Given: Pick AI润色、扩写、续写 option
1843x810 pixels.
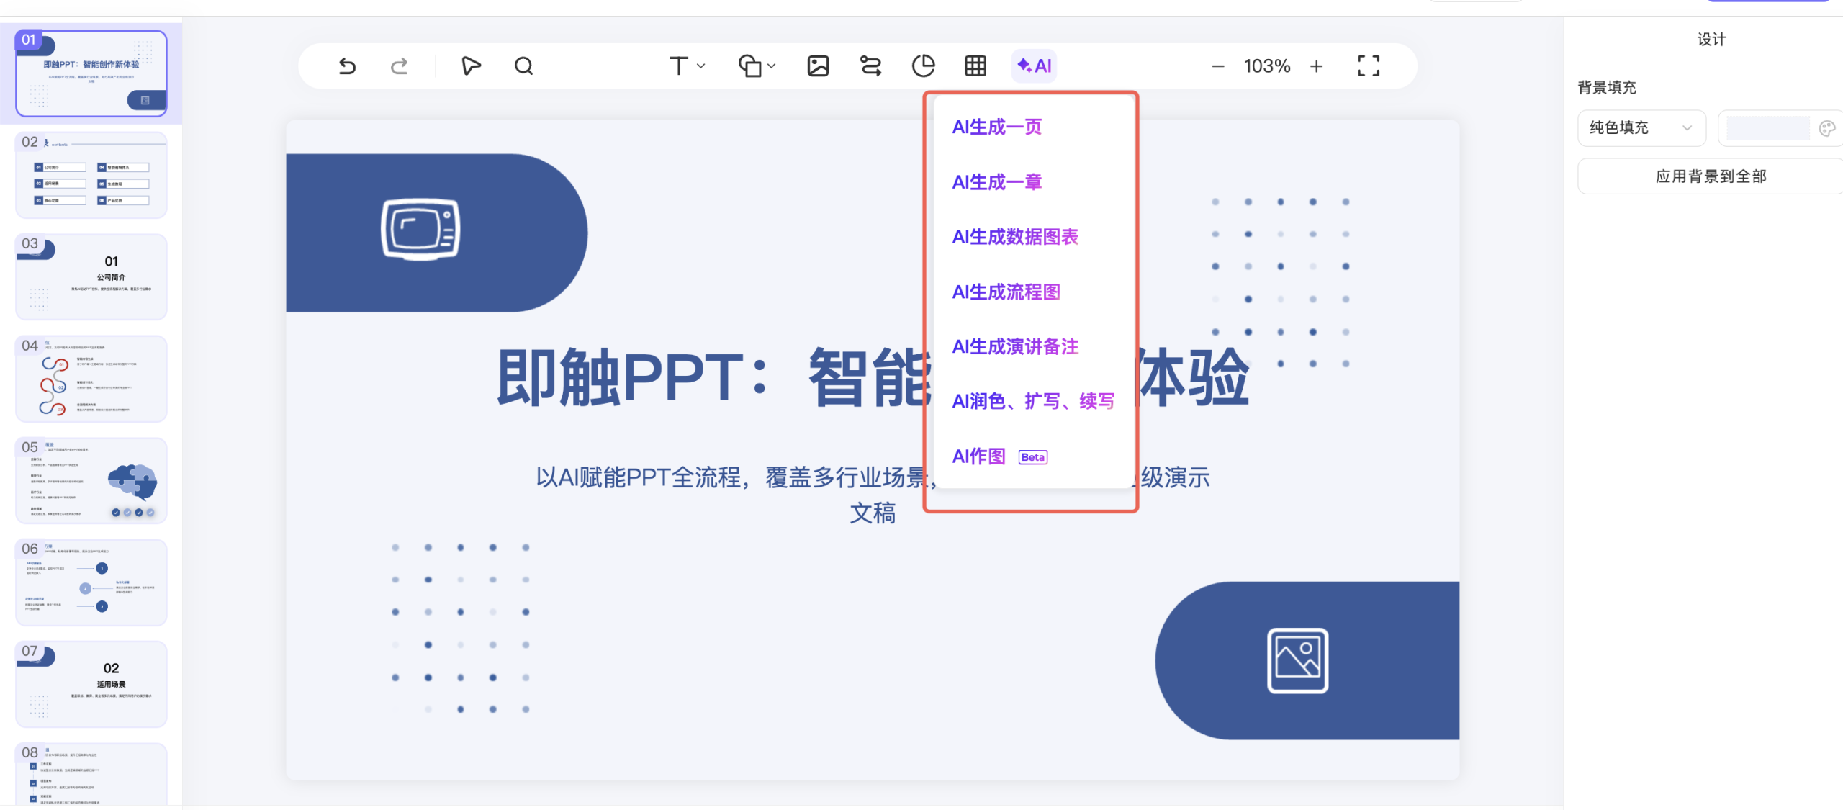Looking at the screenshot, I should (1033, 401).
